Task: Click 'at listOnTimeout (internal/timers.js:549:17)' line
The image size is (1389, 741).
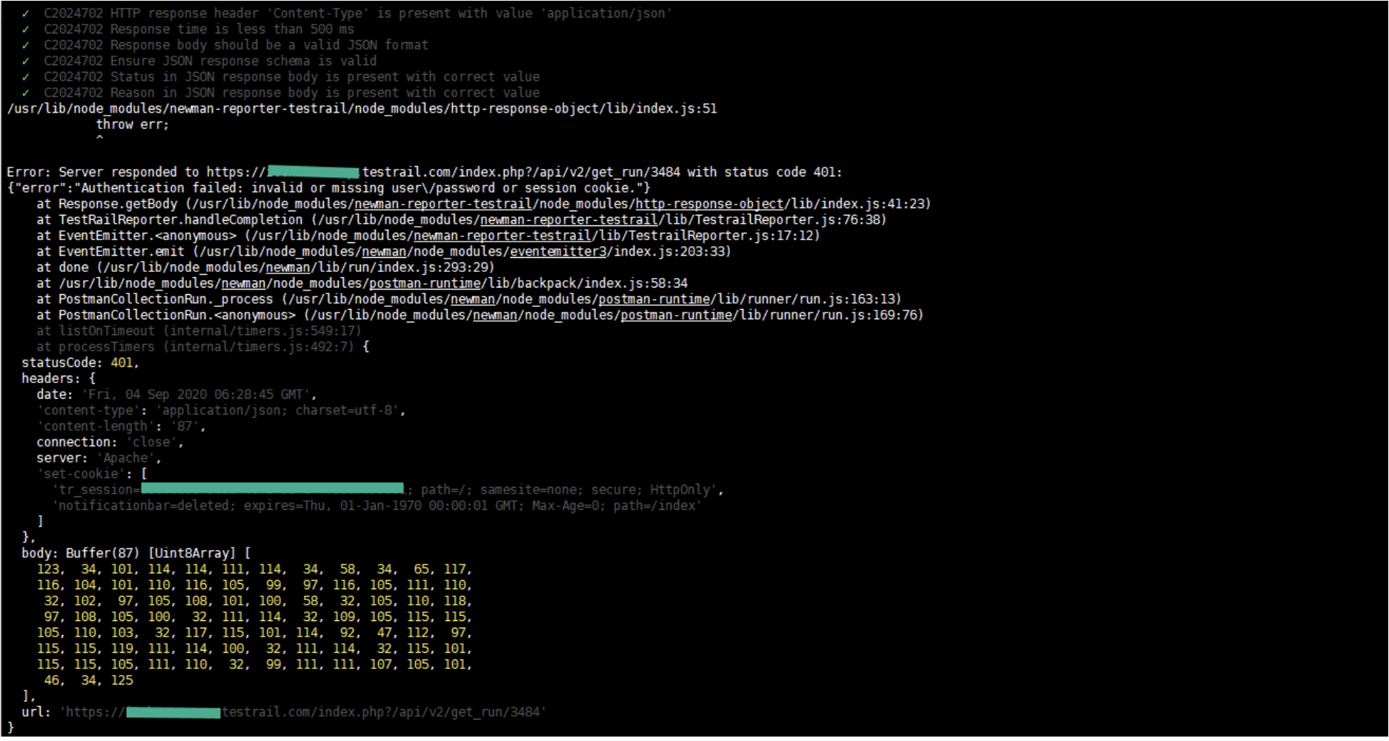Action: [x=199, y=332]
